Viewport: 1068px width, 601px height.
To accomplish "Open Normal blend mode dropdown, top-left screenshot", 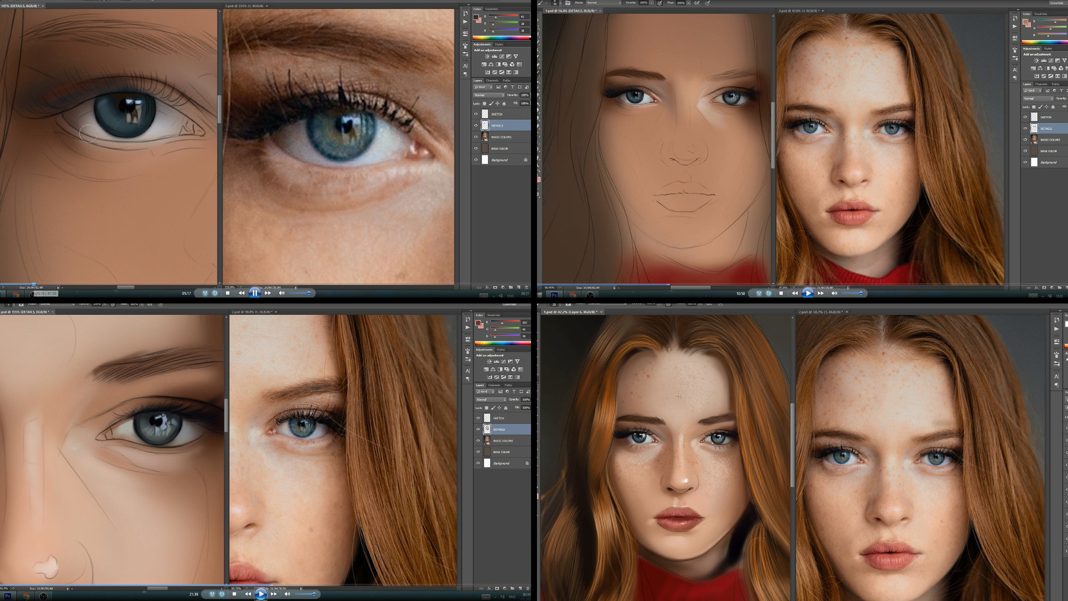I will pos(488,95).
